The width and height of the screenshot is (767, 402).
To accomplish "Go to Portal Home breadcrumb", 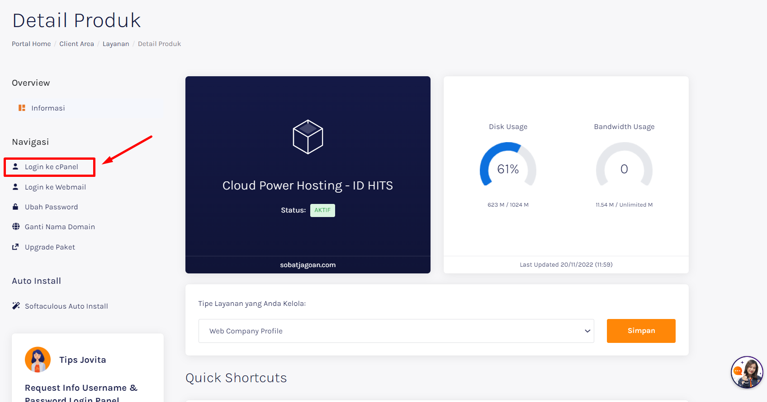I will pyautogui.click(x=31, y=44).
